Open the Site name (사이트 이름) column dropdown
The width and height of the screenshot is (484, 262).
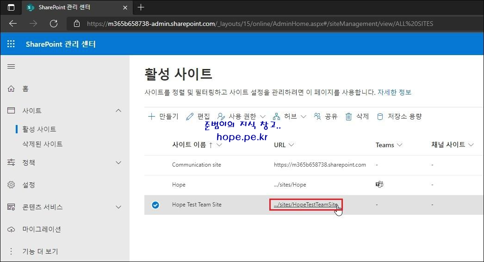[219, 145]
